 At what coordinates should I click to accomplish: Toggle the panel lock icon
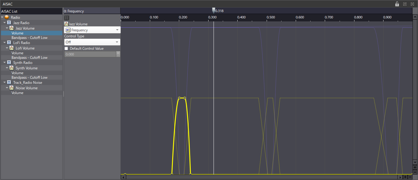(x=397, y=4)
